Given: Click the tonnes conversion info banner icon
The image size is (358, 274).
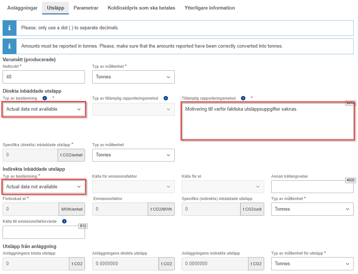Looking at the screenshot, I should tap(10, 47).
